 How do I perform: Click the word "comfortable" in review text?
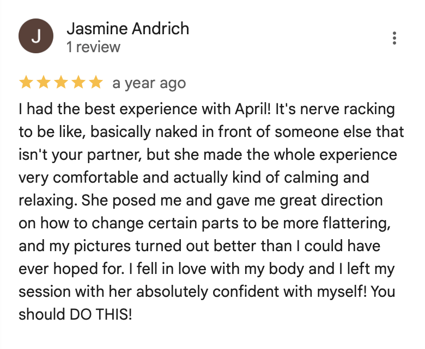96,178
